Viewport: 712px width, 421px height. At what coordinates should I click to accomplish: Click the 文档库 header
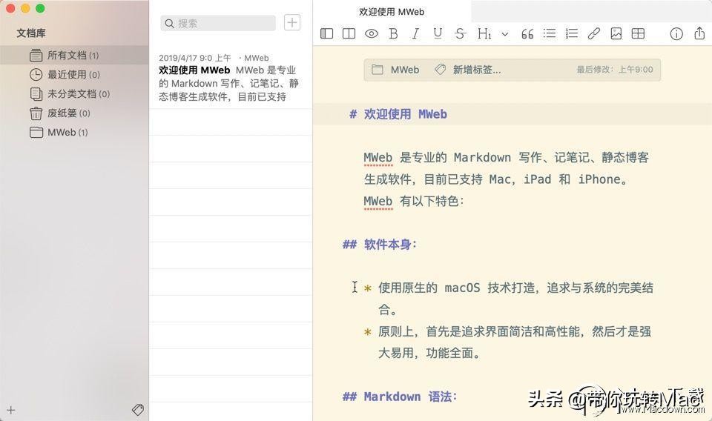click(x=31, y=33)
